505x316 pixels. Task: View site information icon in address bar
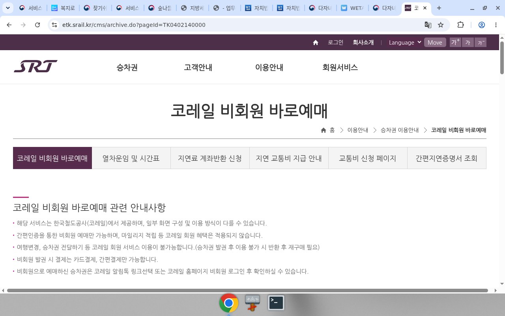(54, 25)
